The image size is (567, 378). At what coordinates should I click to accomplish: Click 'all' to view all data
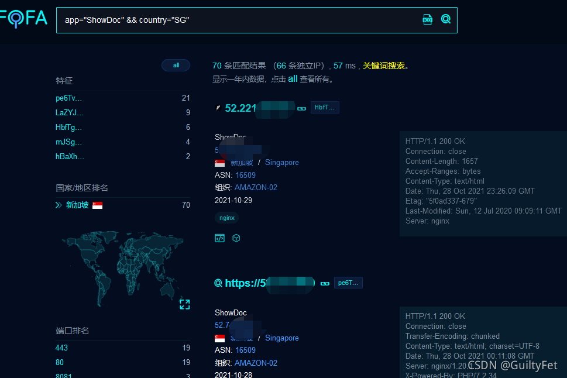(x=293, y=79)
